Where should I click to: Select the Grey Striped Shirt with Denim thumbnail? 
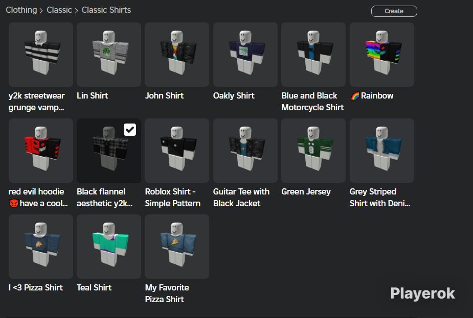pos(382,151)
